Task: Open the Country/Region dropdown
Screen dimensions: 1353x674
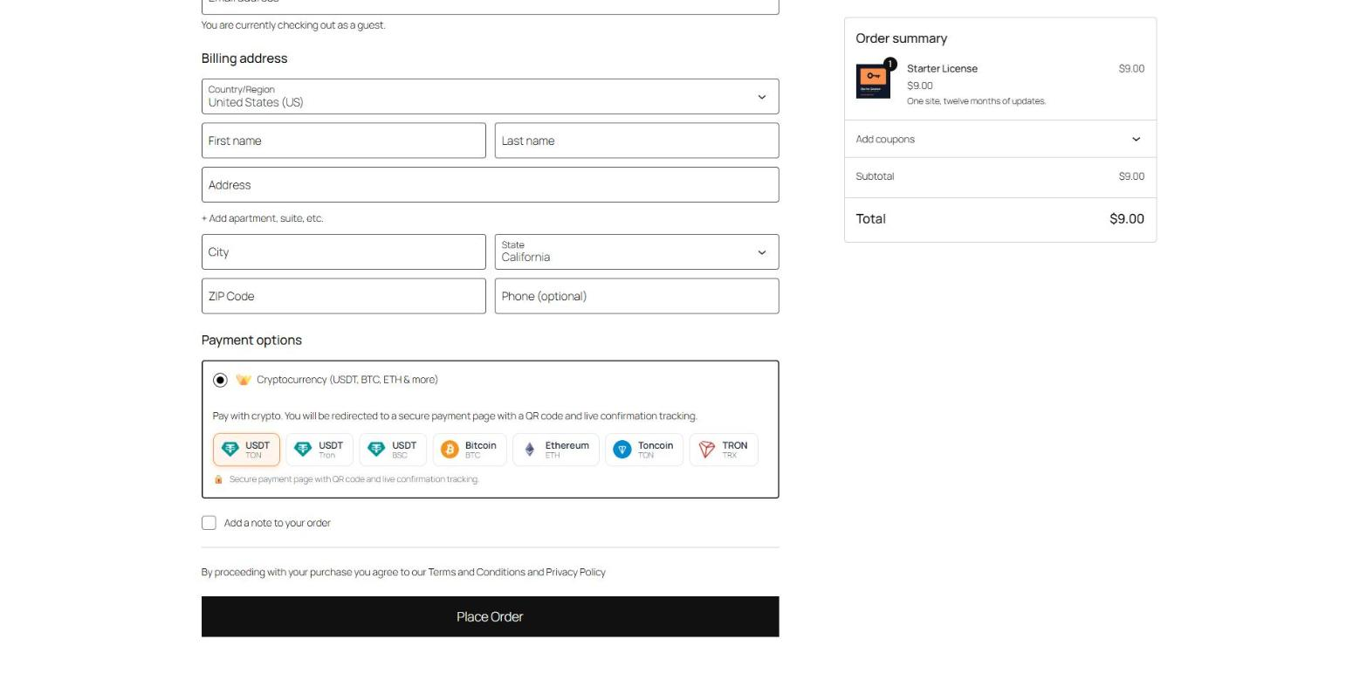Action: 490,97
